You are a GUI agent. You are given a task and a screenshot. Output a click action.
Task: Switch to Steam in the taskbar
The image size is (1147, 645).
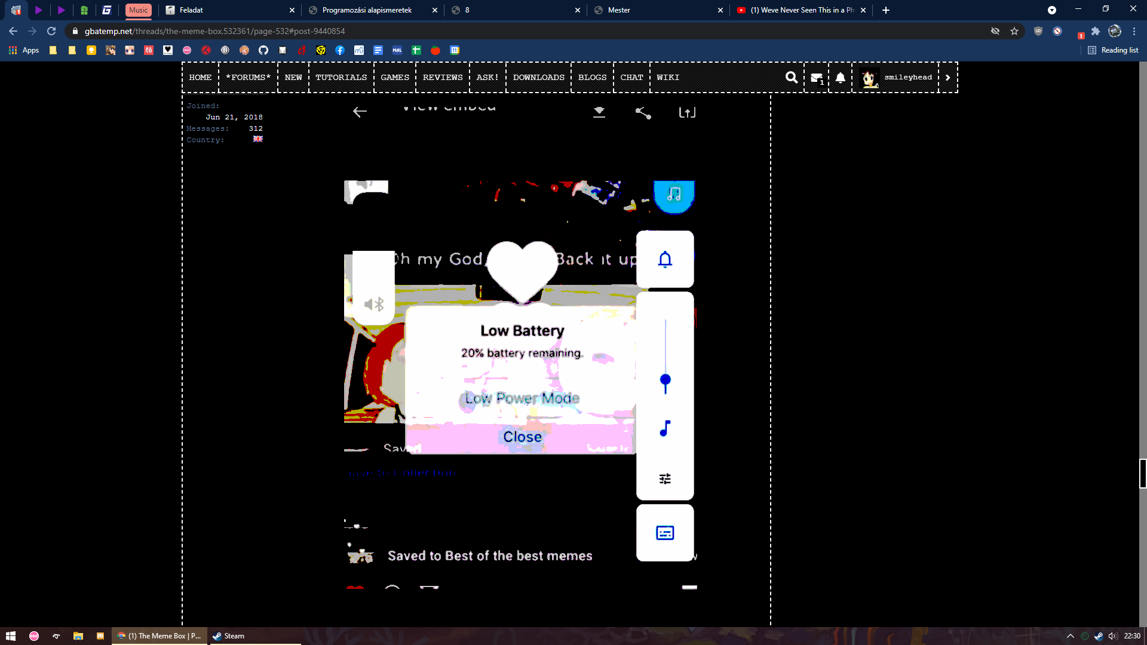click(x=254, y=636)
